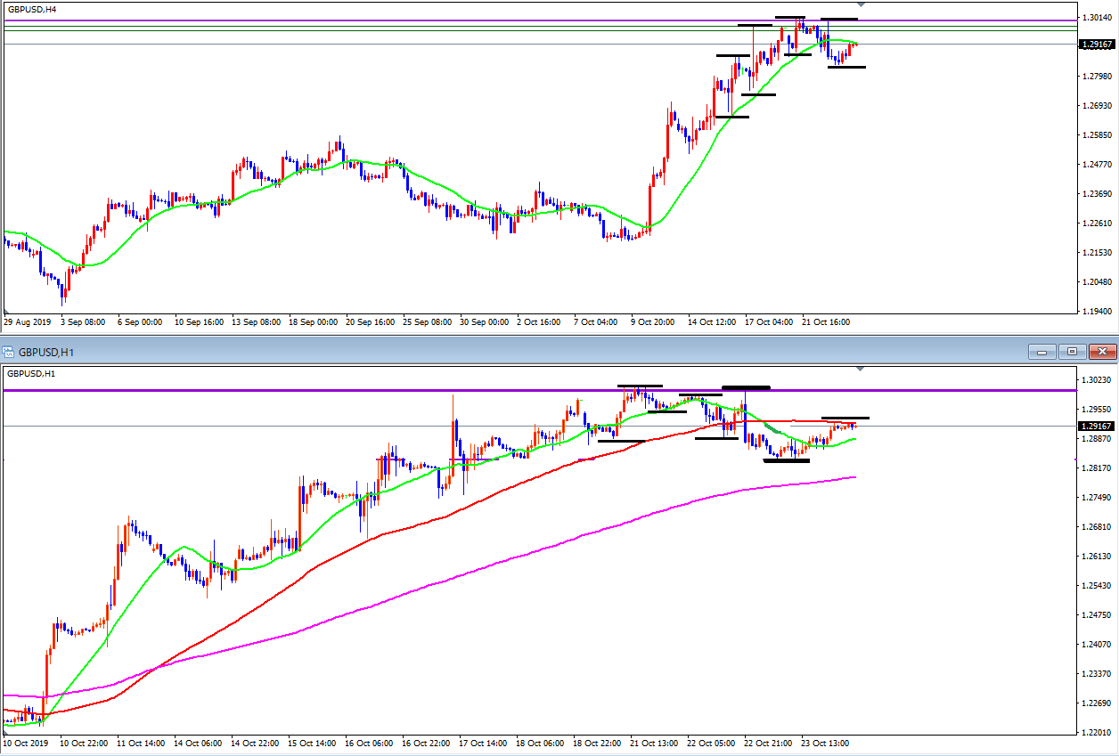Click the 1.26930 price level
The width and height of the screenshot is (1119, 756).
coord(1096,106)
